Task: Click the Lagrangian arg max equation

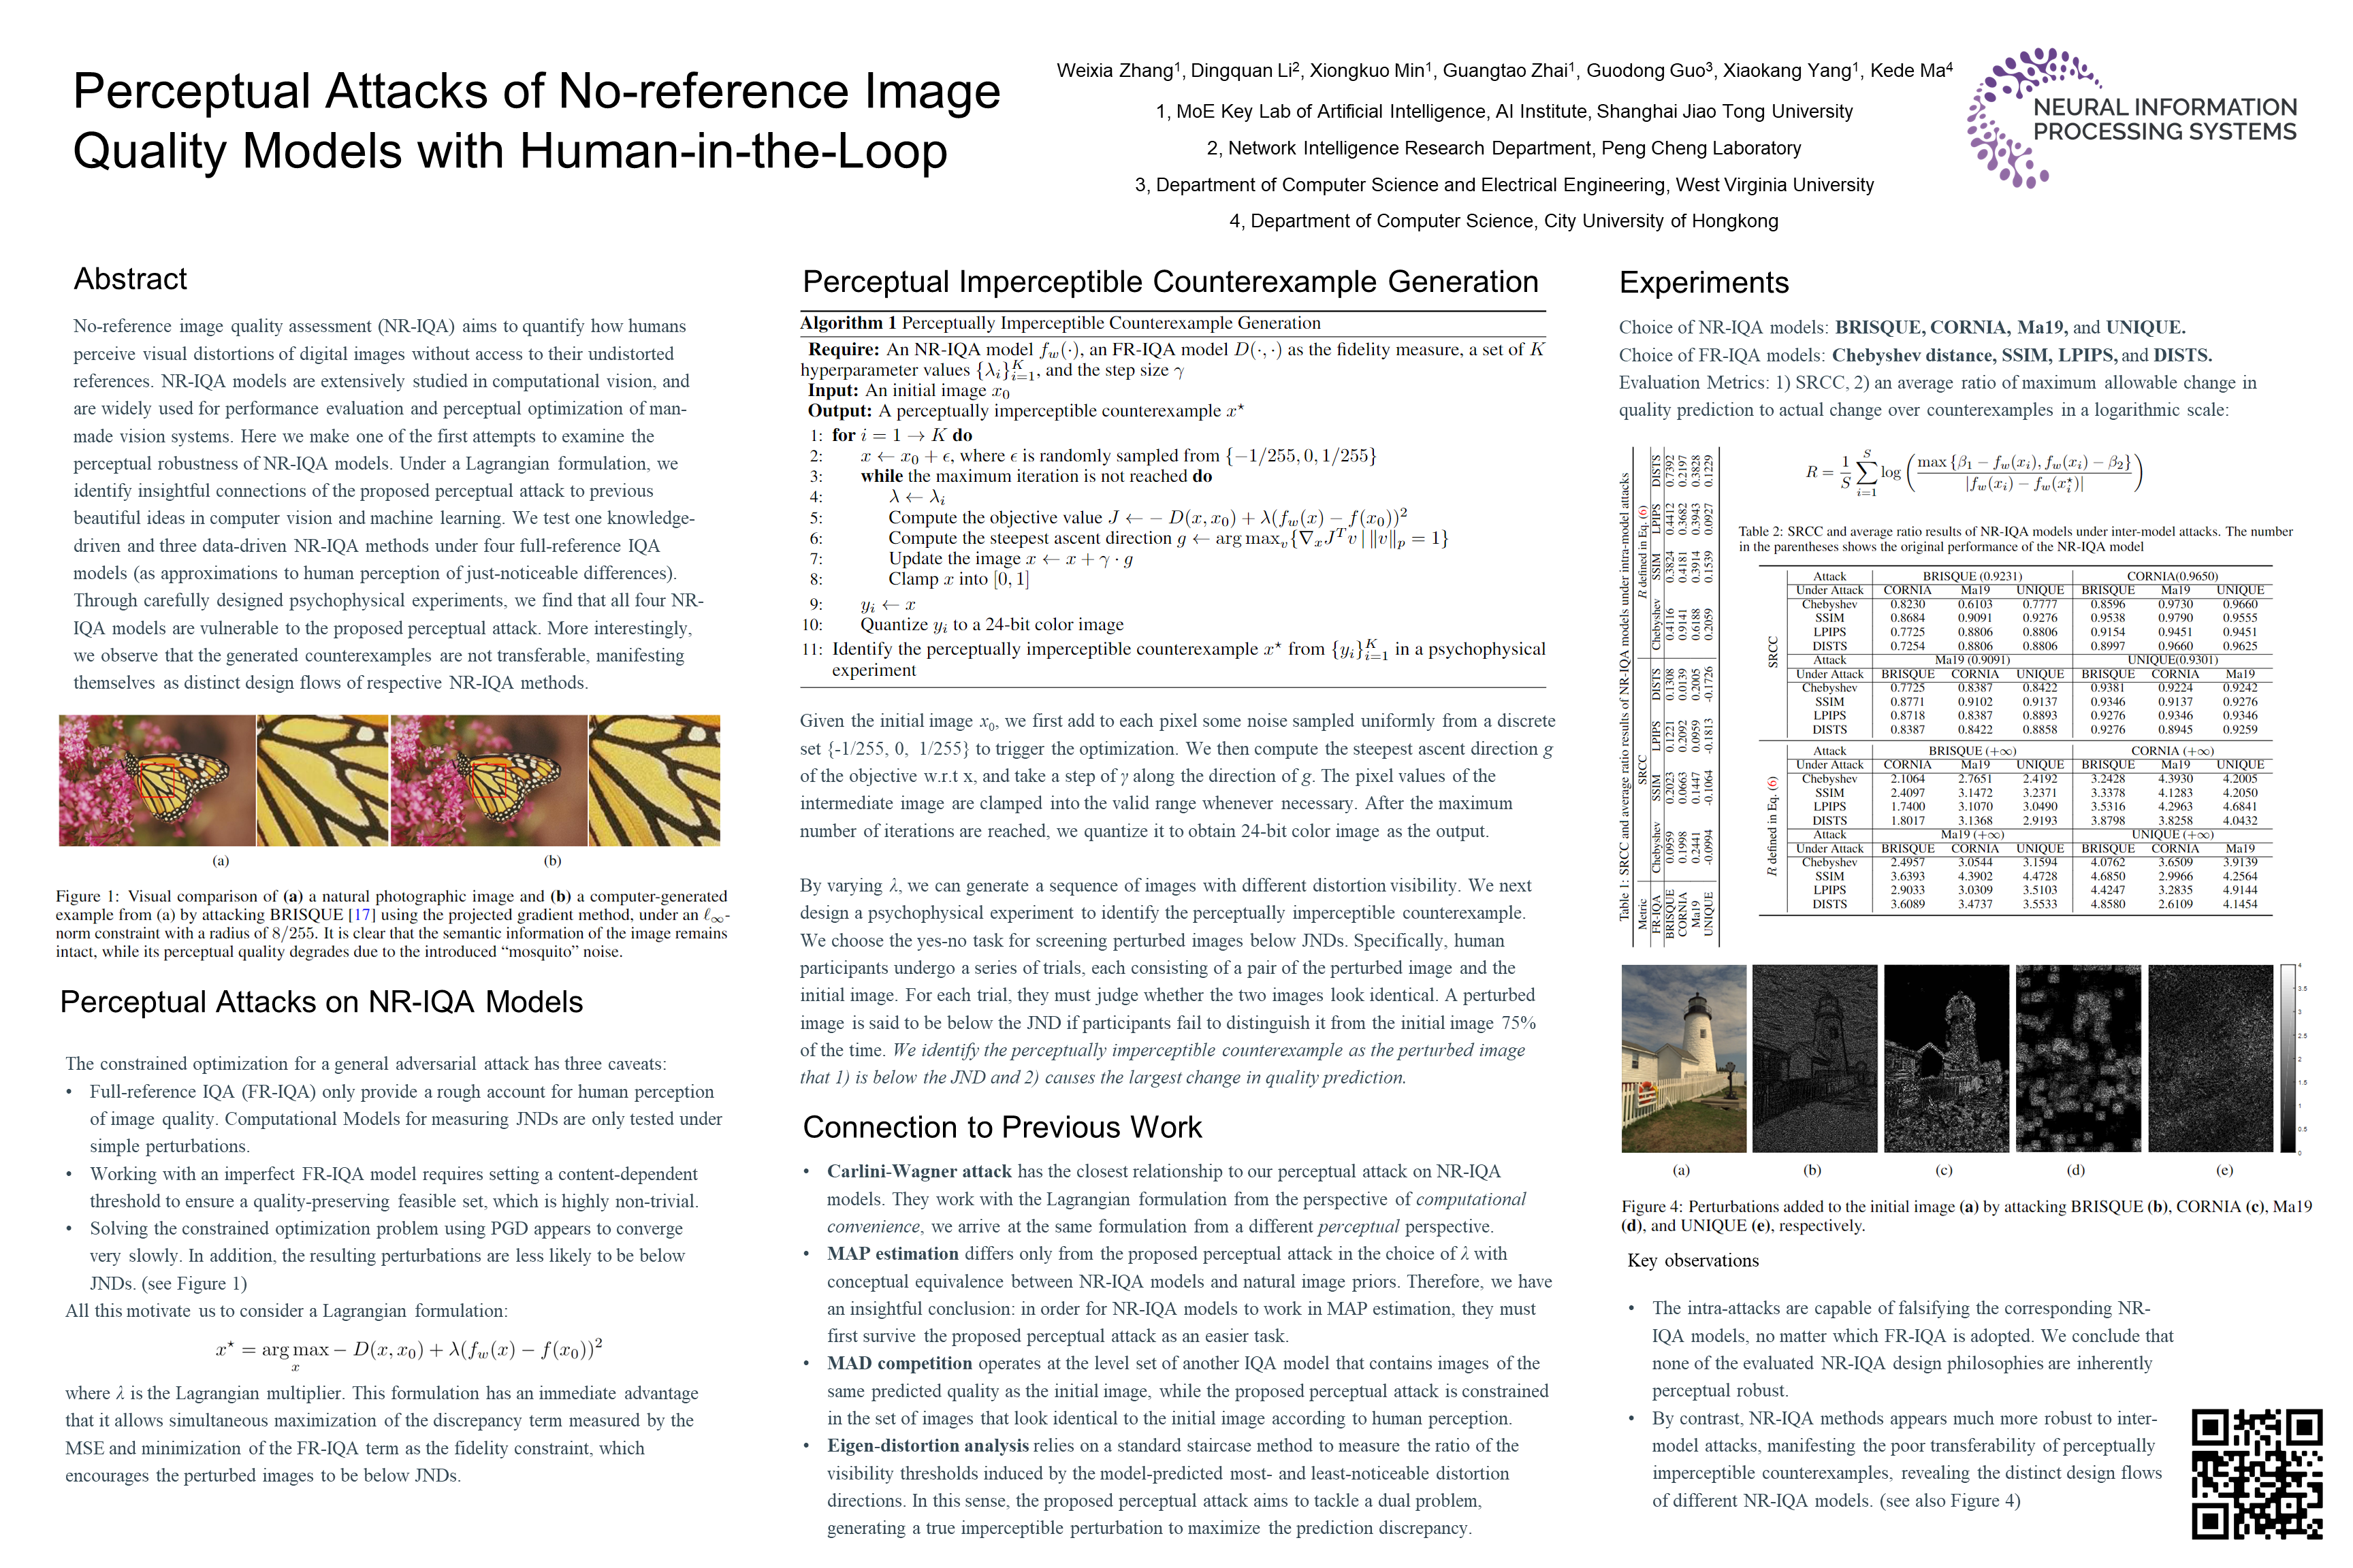Action: tap(409, 1350)
